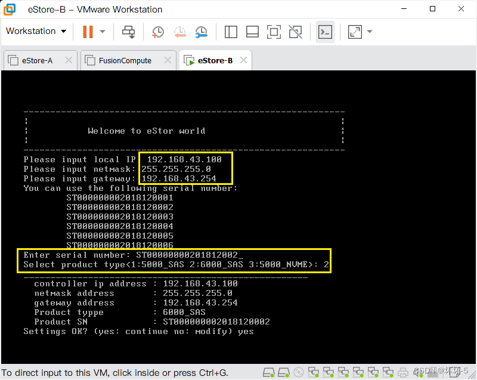This screenshot has height=380, width=477.
Task: Close the eStore-B tab
Action: point(243,60)
